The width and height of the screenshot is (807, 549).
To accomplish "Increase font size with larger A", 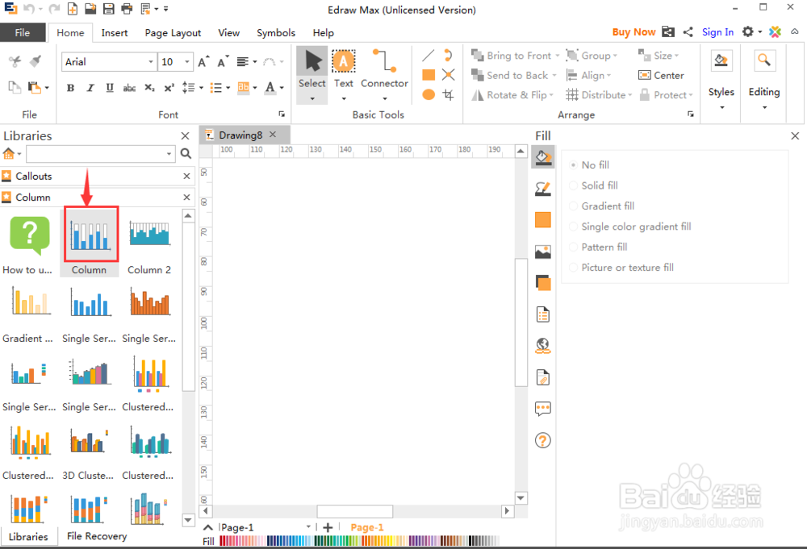I will point(203,62).
